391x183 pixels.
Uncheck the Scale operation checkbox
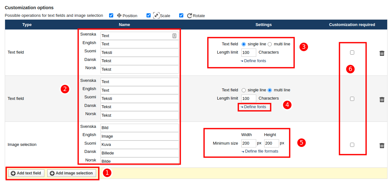(148, 15)
